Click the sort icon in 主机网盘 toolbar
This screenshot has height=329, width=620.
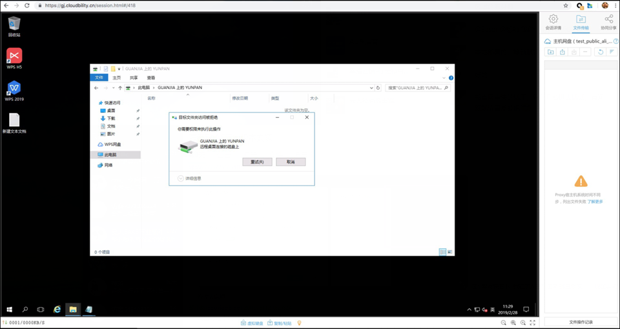[612, 52]
